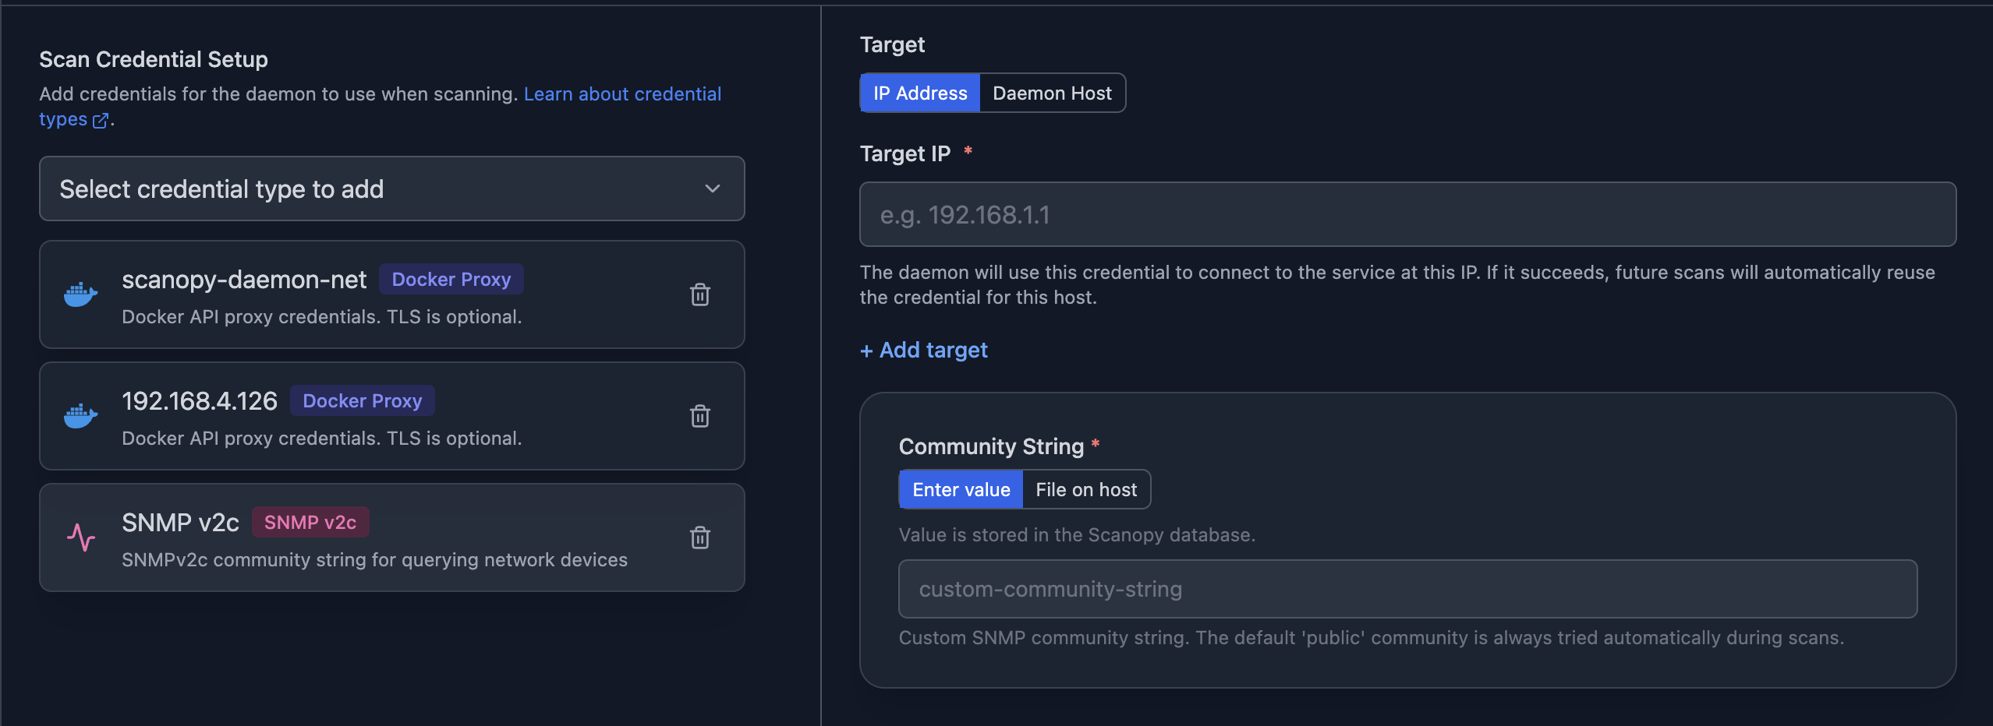Delete the 192.168.4.126 Docker Proxy credential

point(699,416)
